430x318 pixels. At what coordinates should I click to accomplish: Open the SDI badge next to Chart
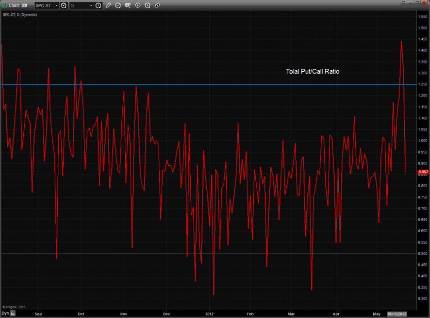[x=24, y=5]
